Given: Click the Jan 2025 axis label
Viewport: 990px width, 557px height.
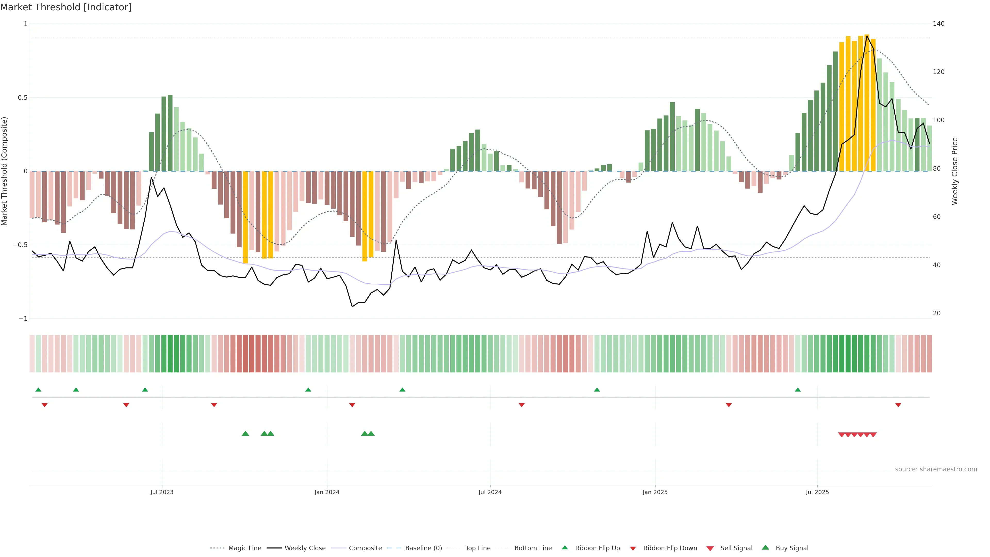Looking at the screenshot, I should pos(655,492).
